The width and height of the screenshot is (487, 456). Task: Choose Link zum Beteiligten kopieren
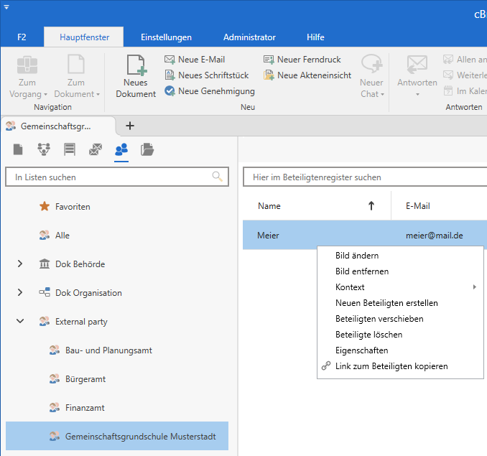point(400,366)
